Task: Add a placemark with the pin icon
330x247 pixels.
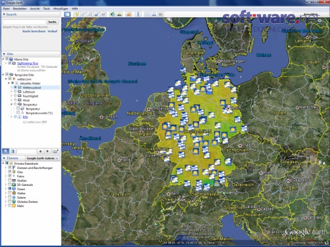Action: [77, 14]
